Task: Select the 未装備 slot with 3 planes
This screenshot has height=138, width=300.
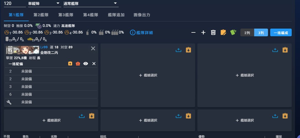Action: click(51, 87)
